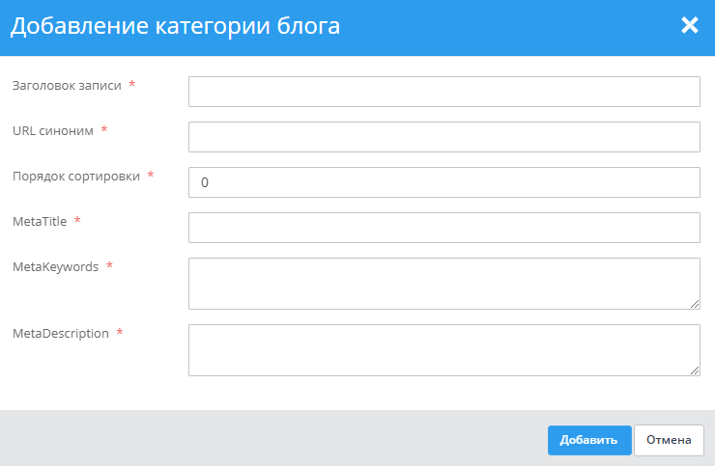Click the Заголовок записи input field
This screenshot has height=466, width=715.
click(444, 92)
